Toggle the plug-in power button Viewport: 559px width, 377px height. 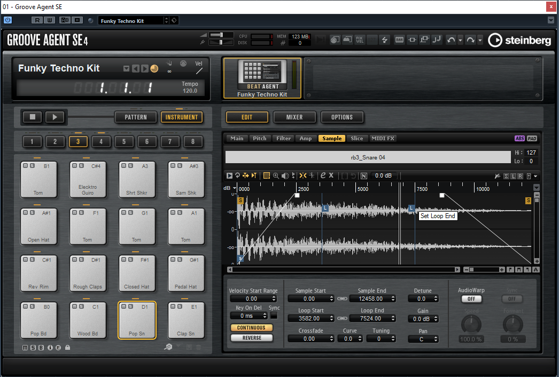[x=8, y=20]
